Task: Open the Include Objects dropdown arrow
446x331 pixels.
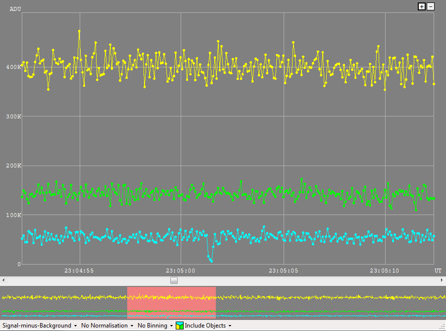Action: pyautogui.click(x=230, y=326)
